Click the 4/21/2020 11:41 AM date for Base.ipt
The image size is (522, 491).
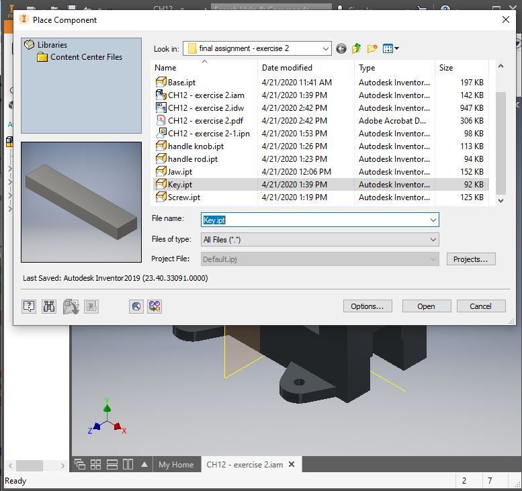coord(297,82)
